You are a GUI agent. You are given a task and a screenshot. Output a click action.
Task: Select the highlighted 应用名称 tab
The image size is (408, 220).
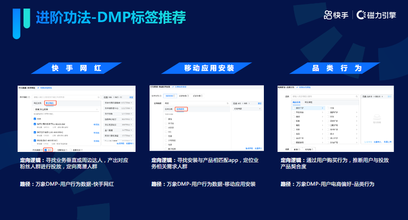180,109
